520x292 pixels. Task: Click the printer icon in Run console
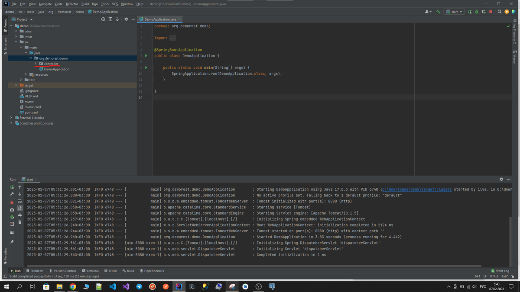coord(19,215)
